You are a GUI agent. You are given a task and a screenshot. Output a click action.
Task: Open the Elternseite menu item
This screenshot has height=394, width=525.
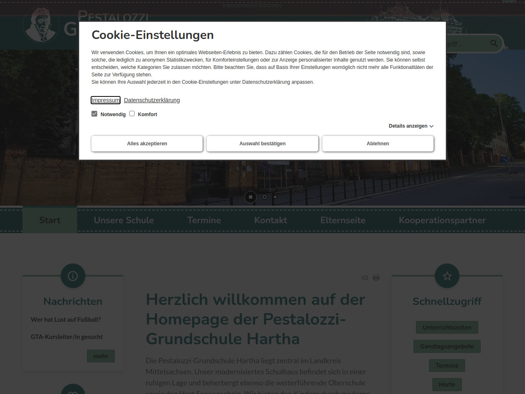[x=343, y=220]
